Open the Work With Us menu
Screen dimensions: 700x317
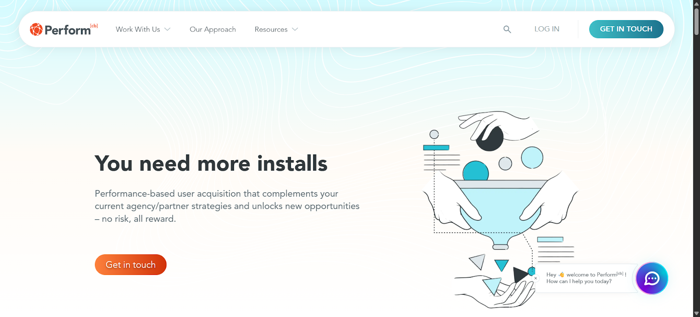[x=138, y=29]
